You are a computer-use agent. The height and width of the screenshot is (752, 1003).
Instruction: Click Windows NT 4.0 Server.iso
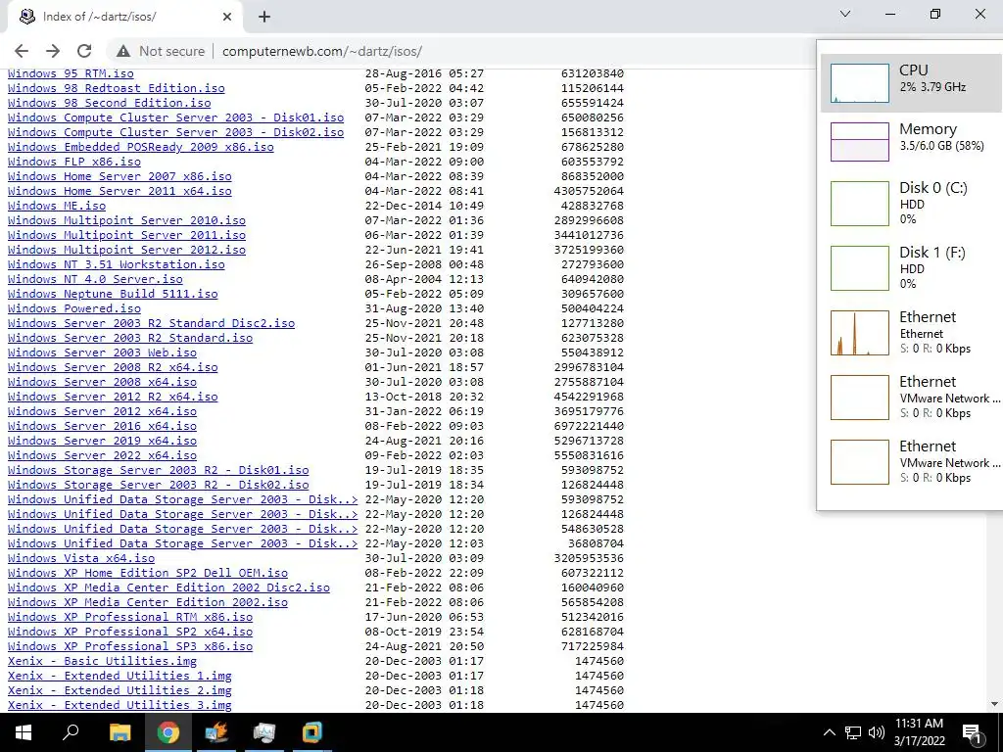click(x=95, y=279)
